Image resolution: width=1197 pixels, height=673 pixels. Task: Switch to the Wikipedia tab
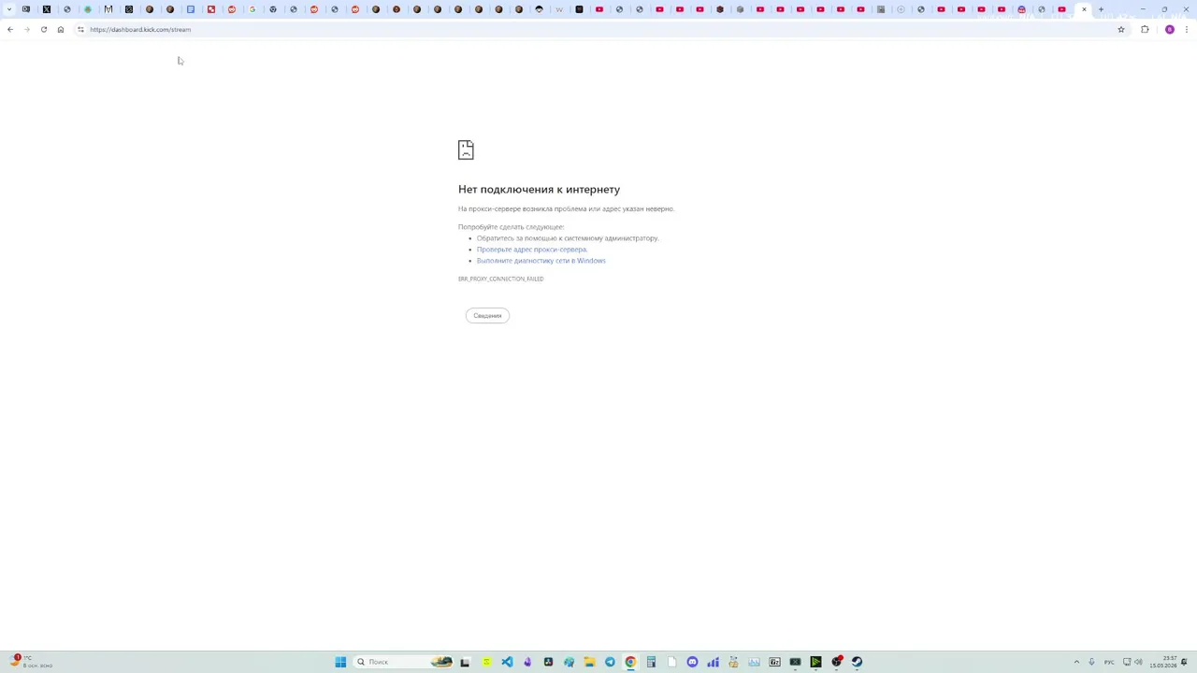click(559, 9)
